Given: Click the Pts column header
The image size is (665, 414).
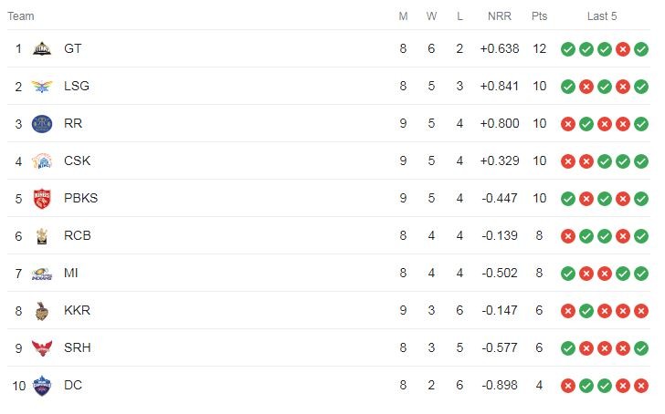Looking at the screenshot, I should click(x=539, y=16).
